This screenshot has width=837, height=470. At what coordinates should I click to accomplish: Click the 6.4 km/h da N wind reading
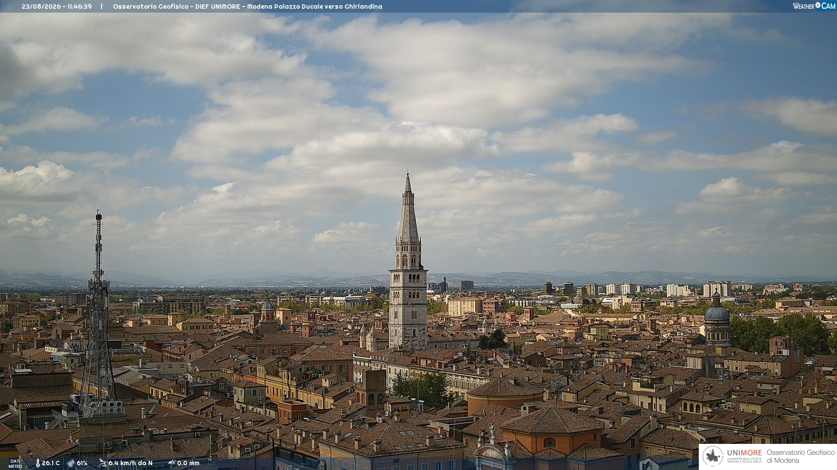tap(130, 463)
